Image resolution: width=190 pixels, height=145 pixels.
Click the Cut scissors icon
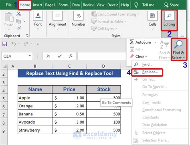tap(19, 14)
